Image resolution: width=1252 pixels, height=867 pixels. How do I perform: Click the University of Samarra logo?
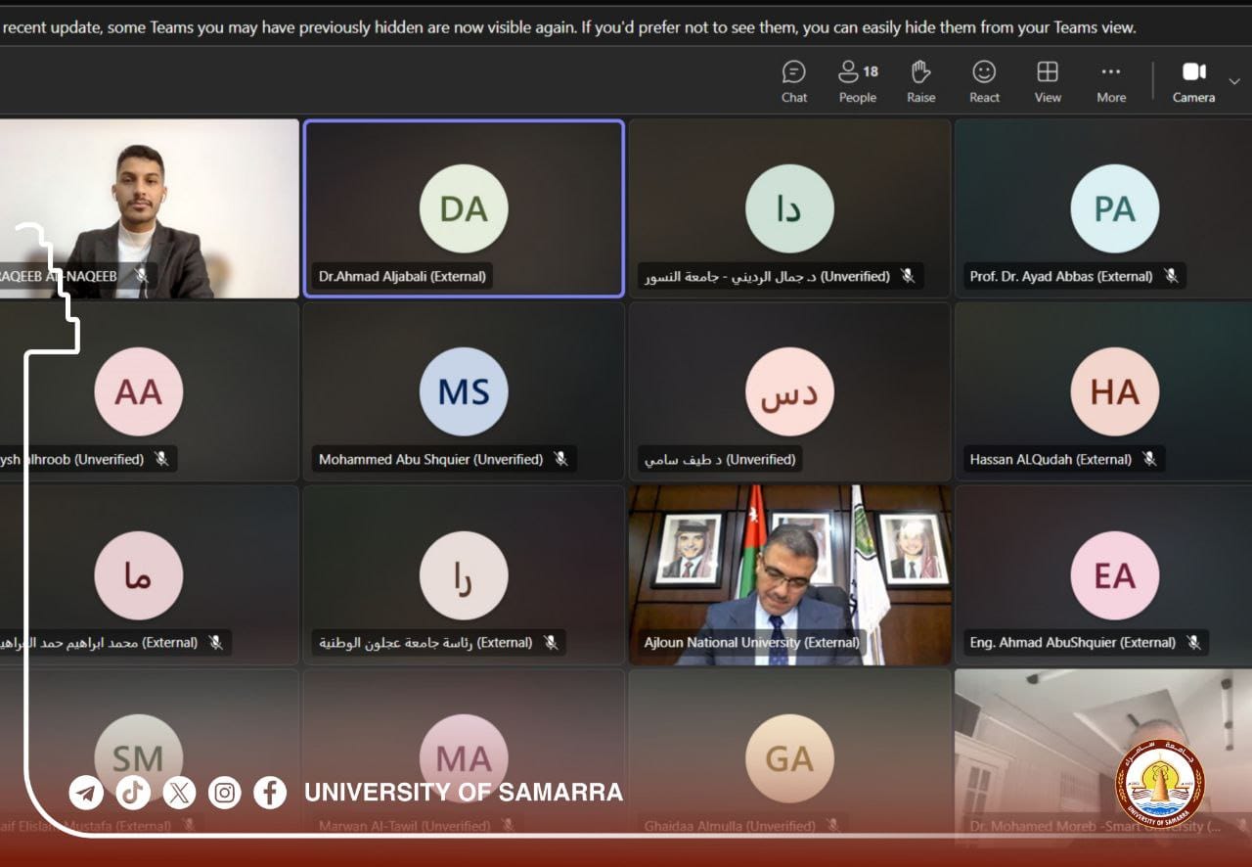pyautogui.click(x=1161, y=785)
